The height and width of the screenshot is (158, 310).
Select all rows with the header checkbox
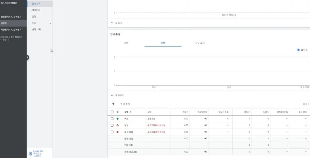tap(112, 112)
